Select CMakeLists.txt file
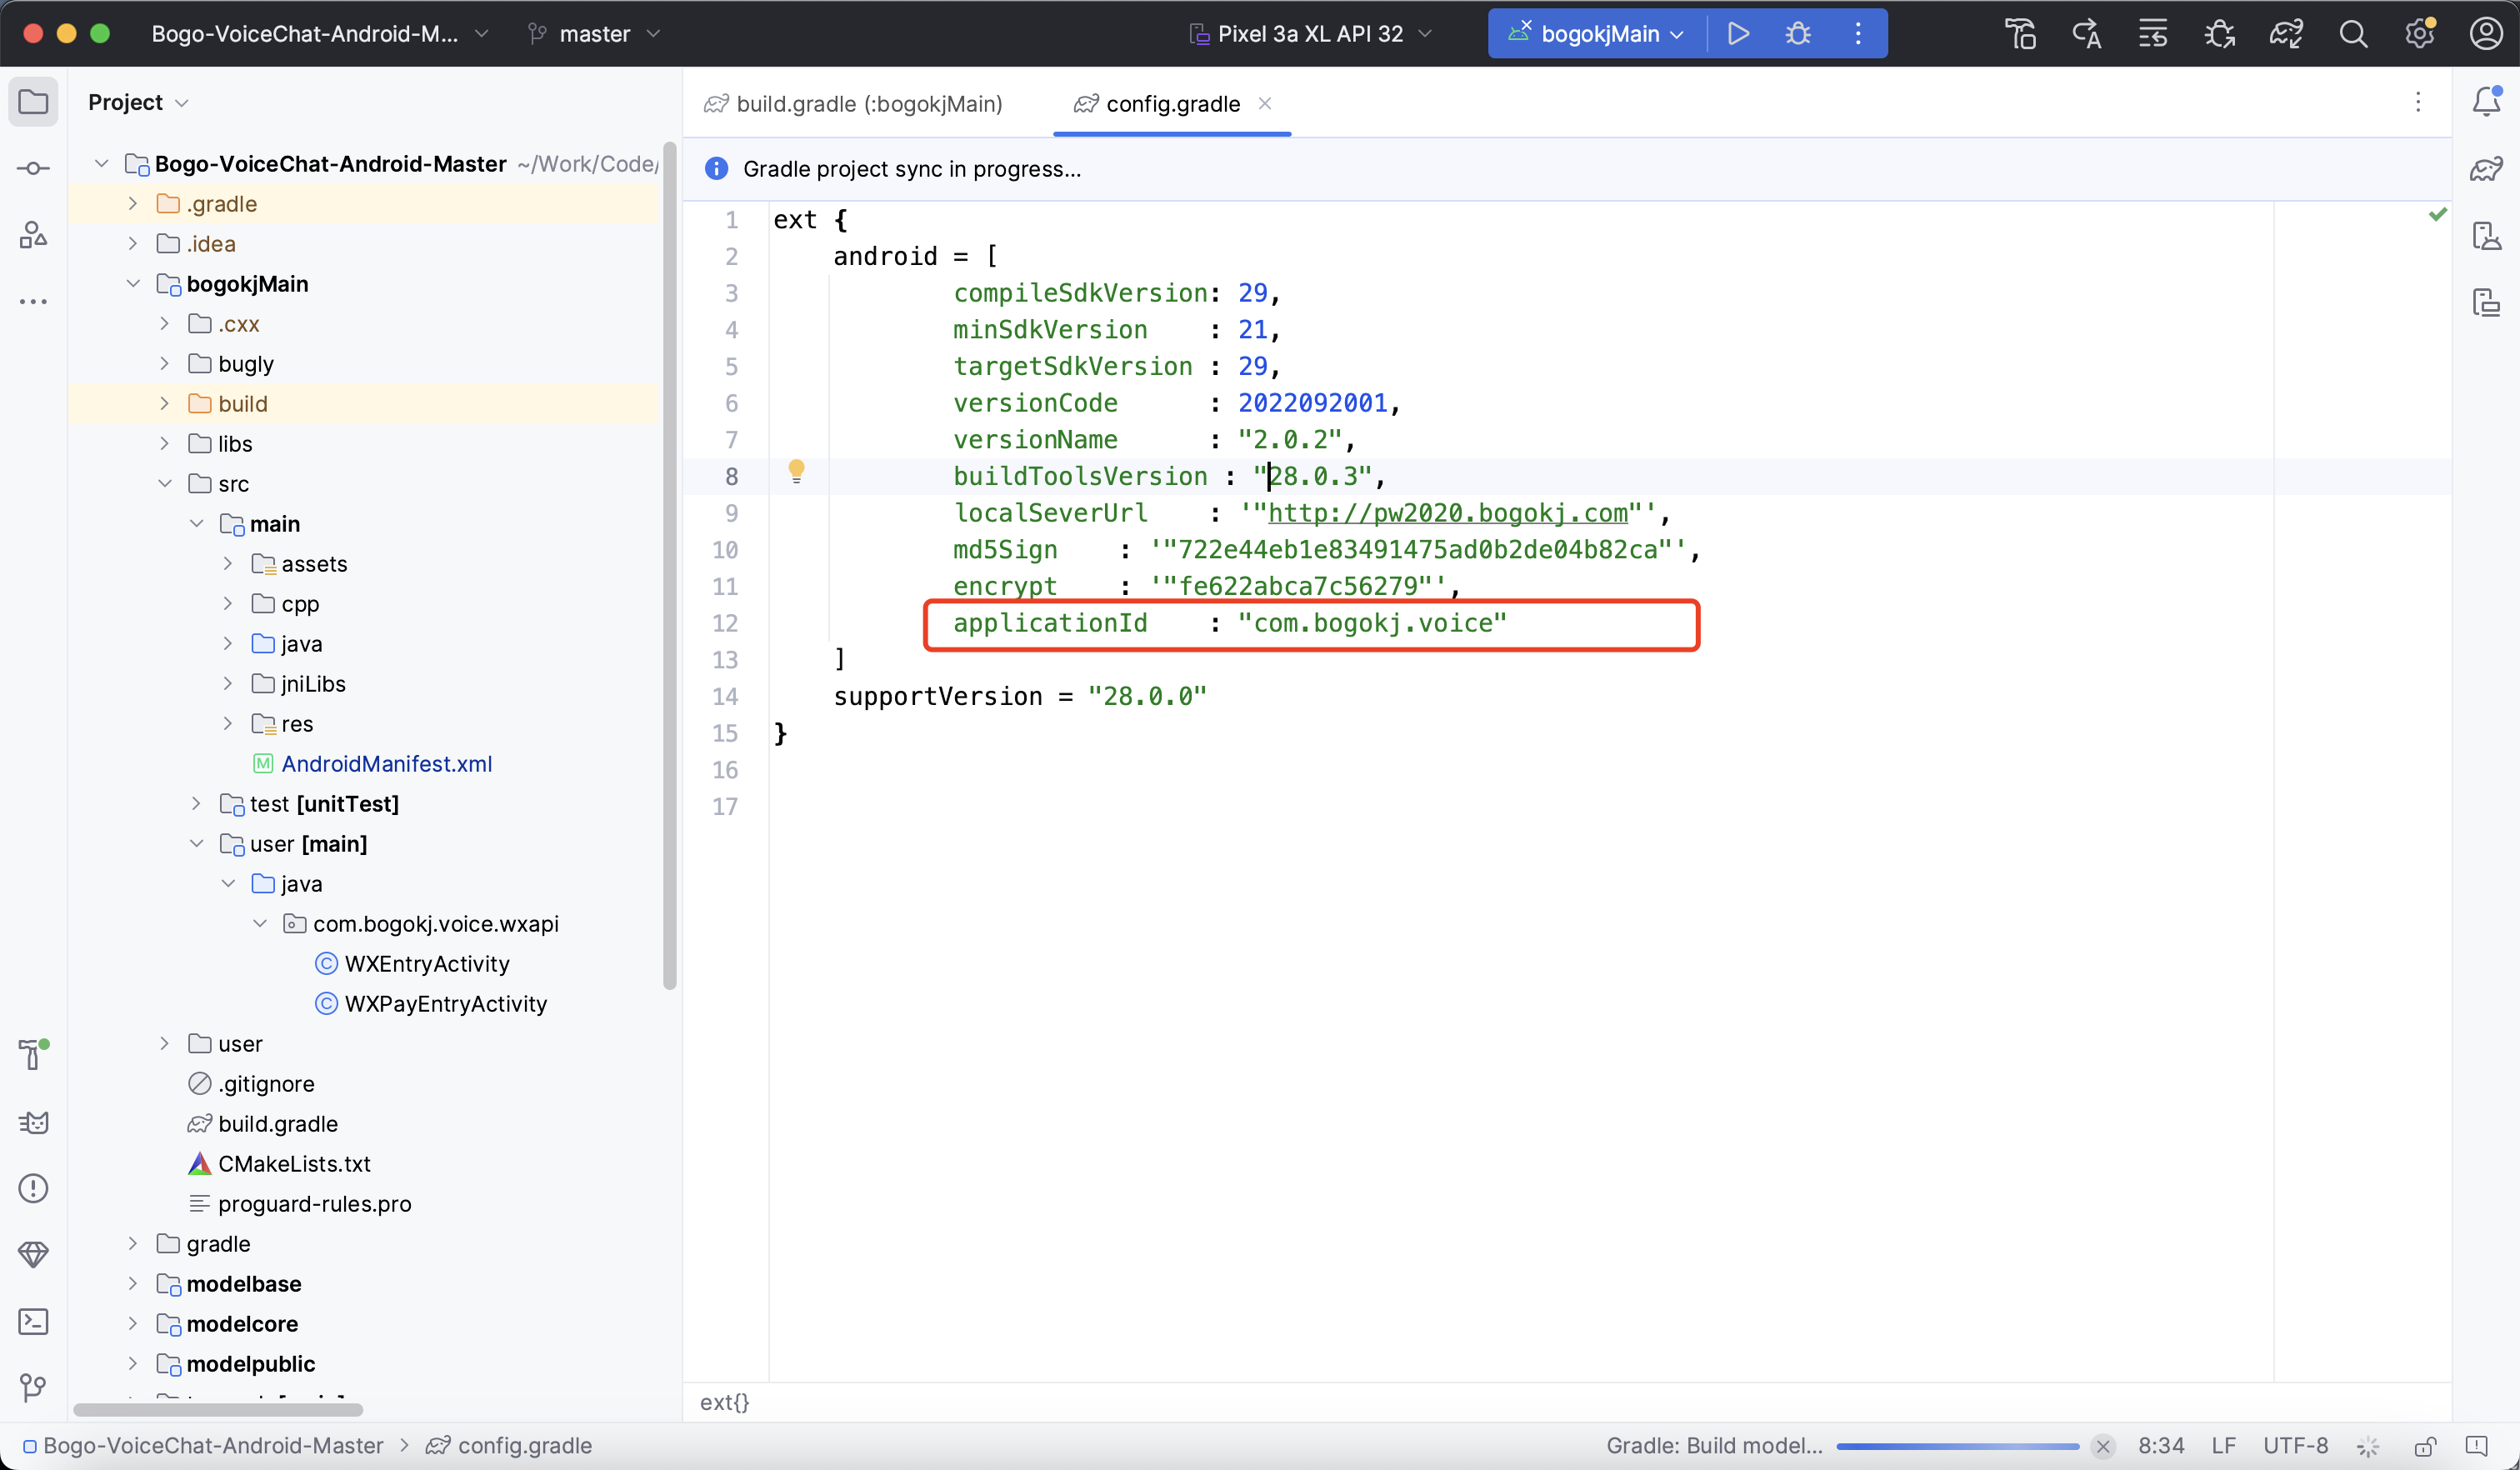Screen dimensions: 2520x1470 click(279, 1163)
